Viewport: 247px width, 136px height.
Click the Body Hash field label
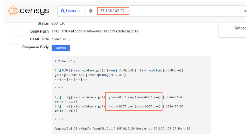pyautogui.click(x=39, y=31)
